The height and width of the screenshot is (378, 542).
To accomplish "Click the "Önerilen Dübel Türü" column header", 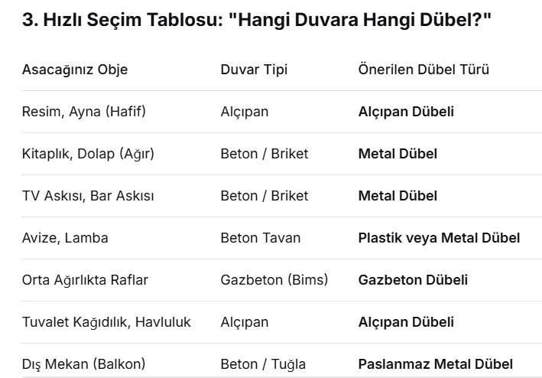I will point(424,70).
